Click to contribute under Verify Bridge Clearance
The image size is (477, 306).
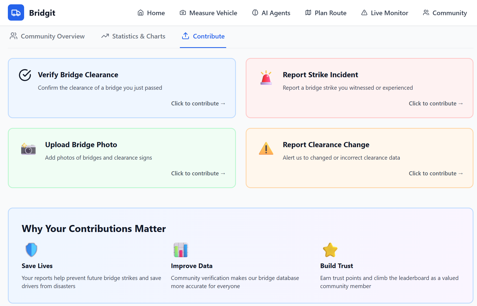click(x=198, y=104)
